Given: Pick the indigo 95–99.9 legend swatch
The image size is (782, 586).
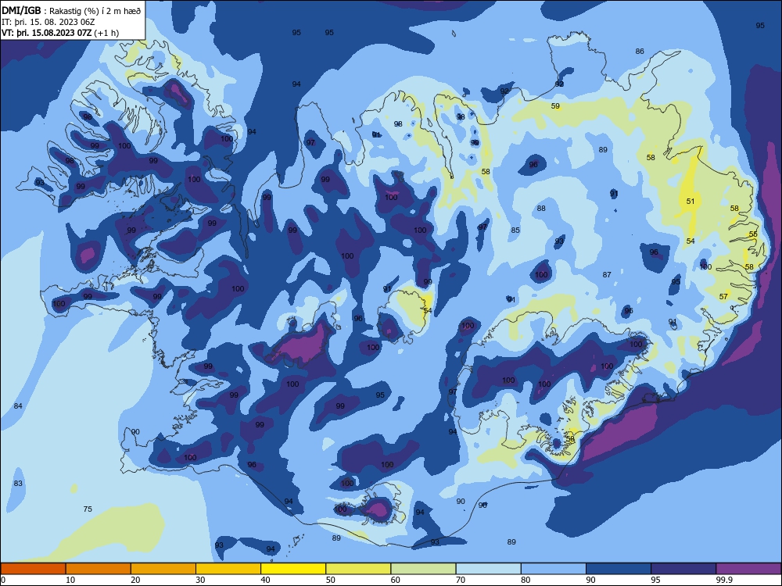Looking at the screenshot, I should pyautogui.click(x=683, y=569).
